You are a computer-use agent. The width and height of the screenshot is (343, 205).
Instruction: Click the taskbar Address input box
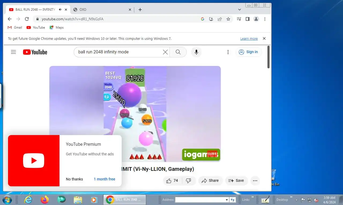(x=200, y=200)
